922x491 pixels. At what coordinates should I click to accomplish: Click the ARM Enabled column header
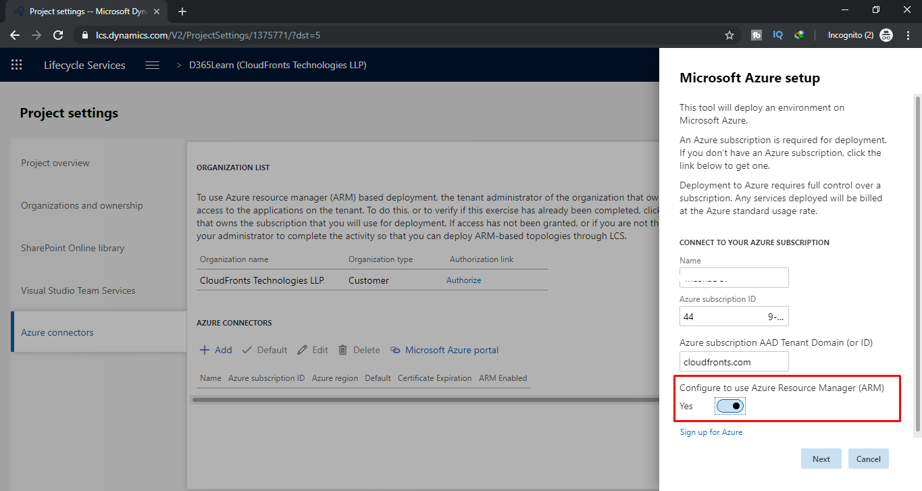coord(503,378)
